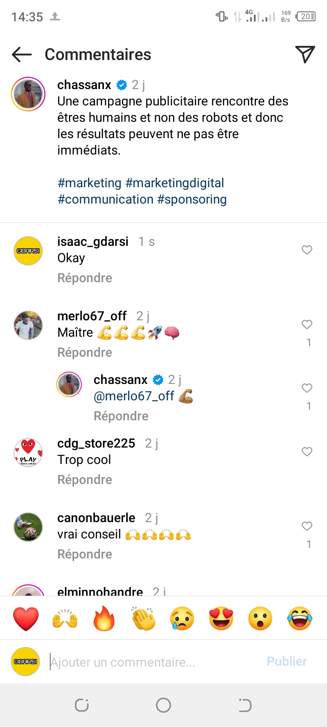Insert the raised hands emoji
The height and width of the screenshot is (727, 327).
pos(65,618)
